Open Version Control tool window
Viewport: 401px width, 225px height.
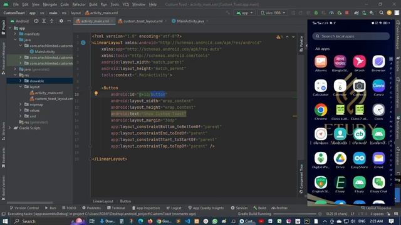[24, 208]
